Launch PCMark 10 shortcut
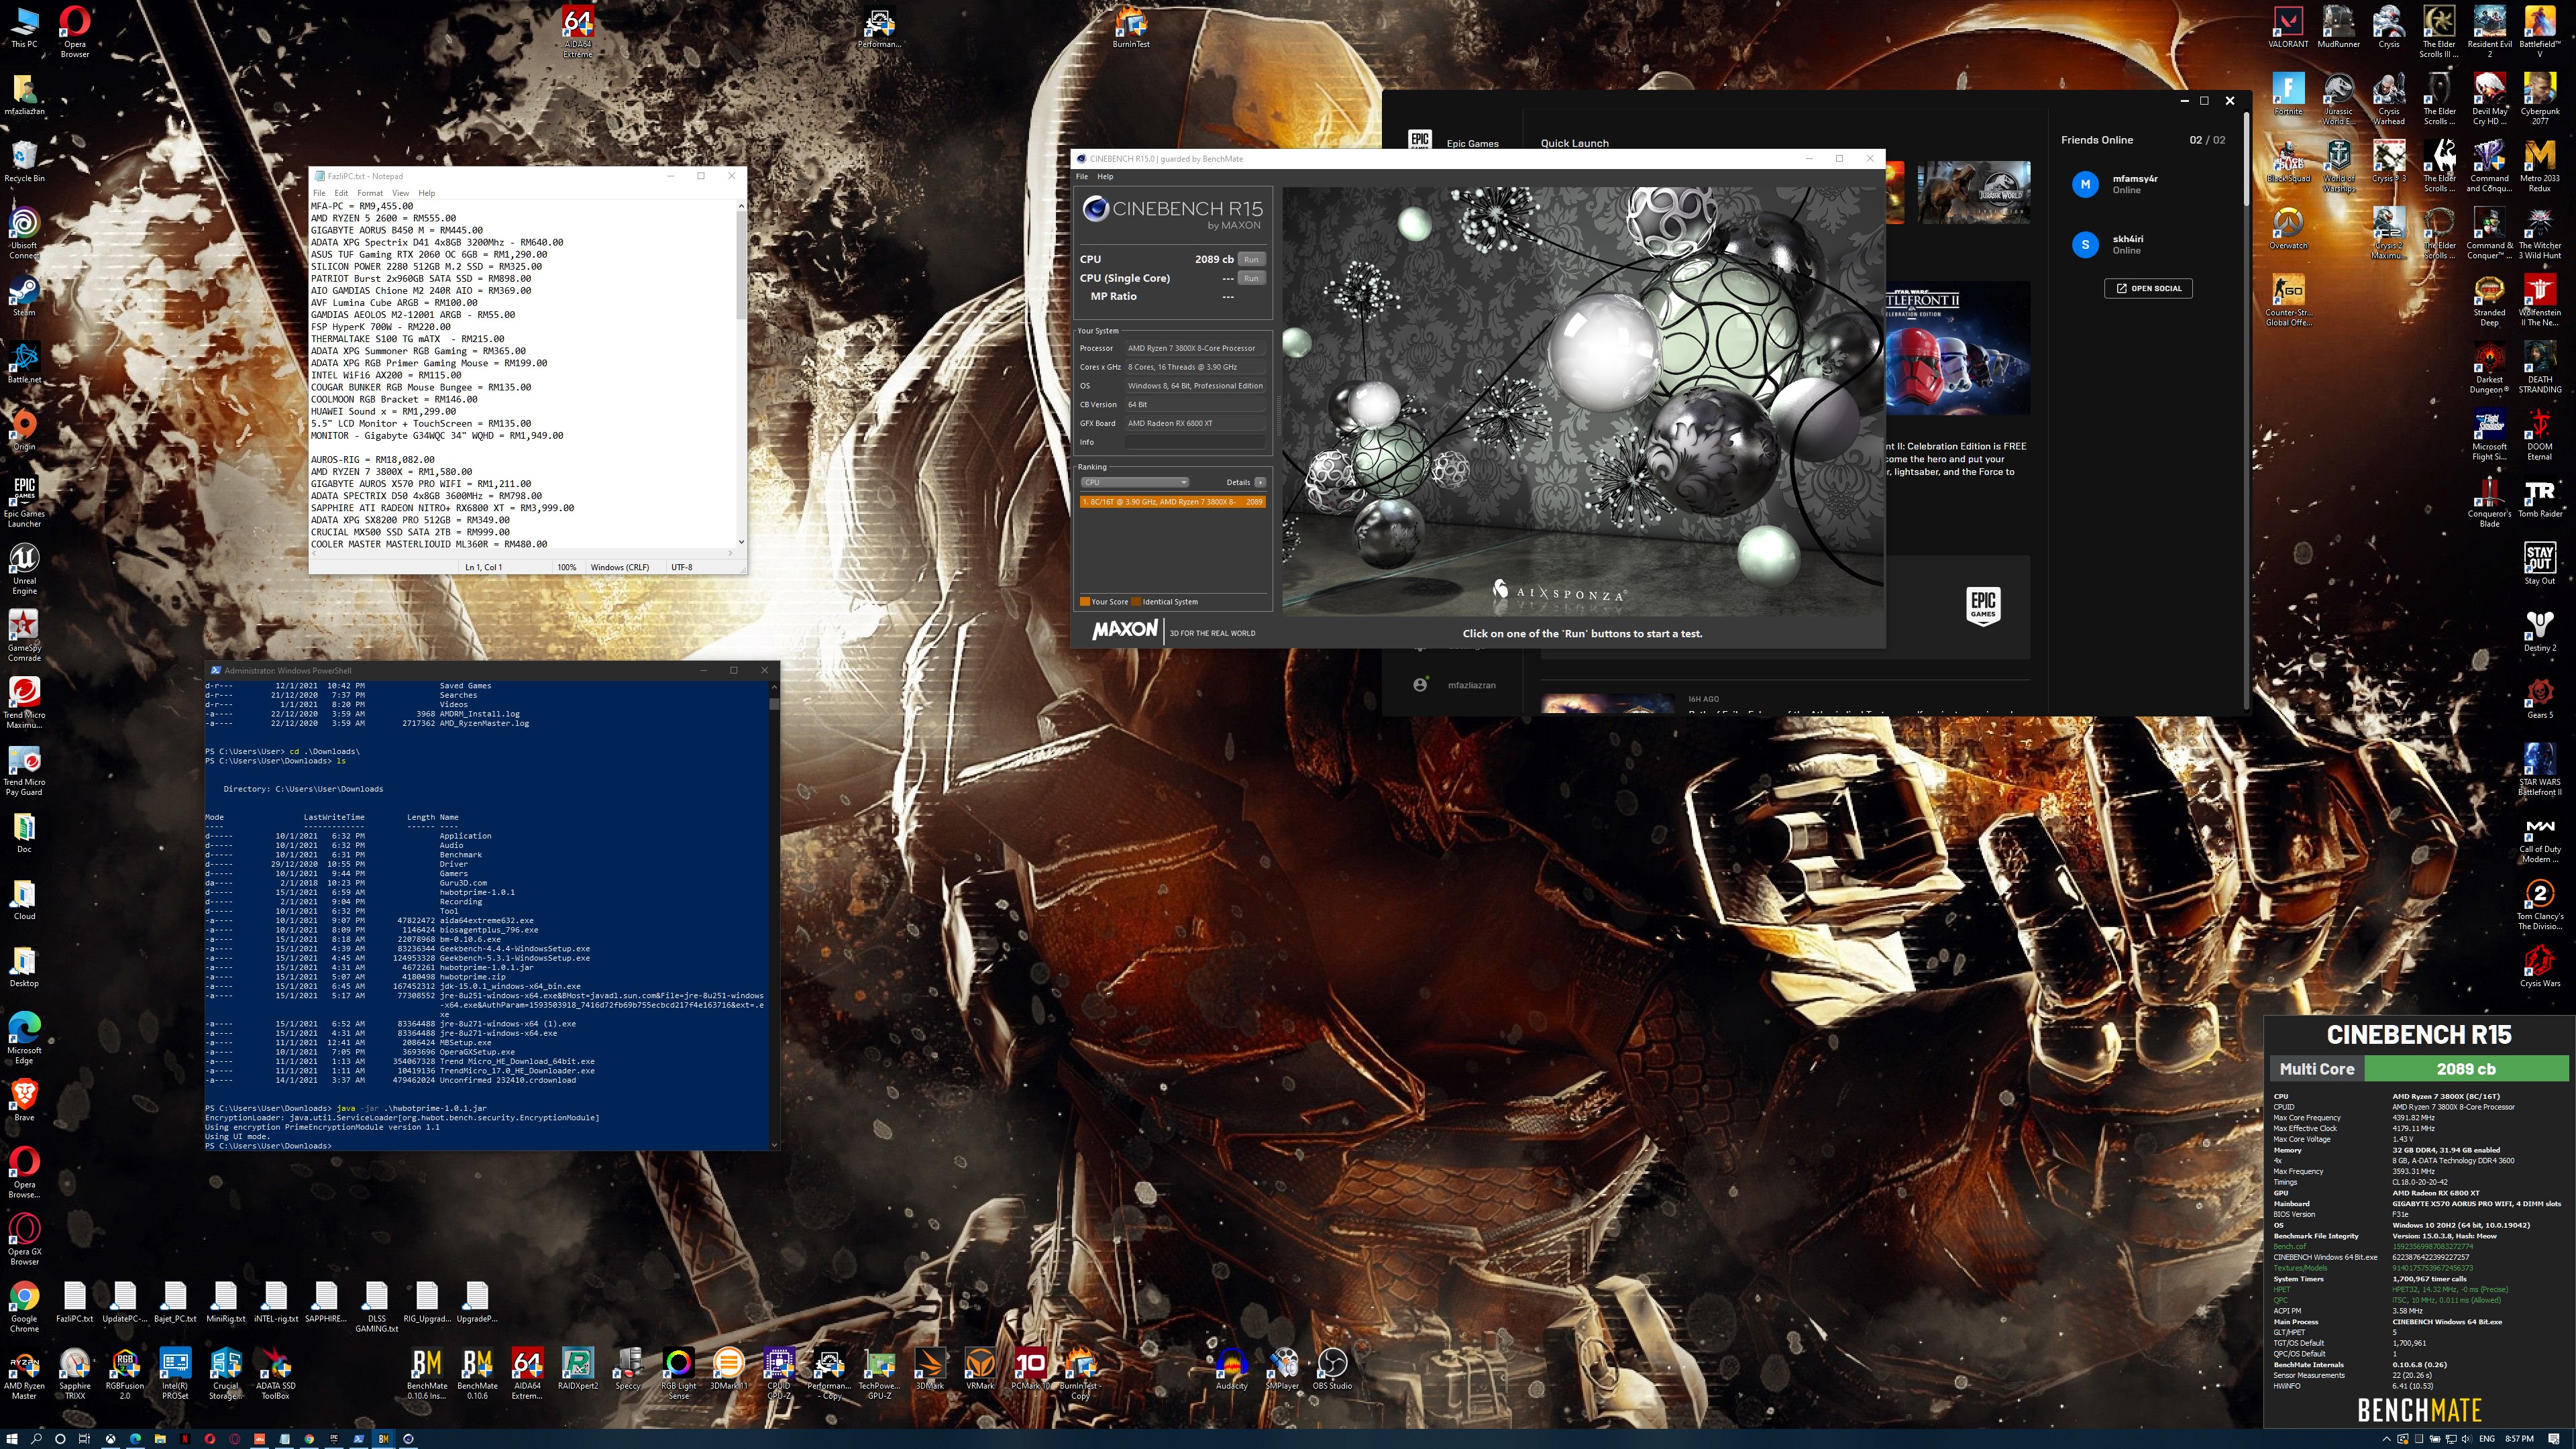The width and height of the screenshot is (2576, 1449). (x=1030, y=1368)
